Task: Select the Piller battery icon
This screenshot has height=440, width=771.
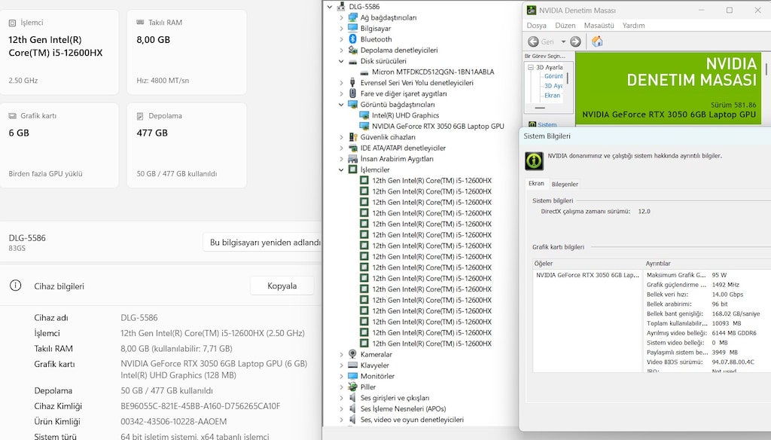Action: (x=352, y=387)
